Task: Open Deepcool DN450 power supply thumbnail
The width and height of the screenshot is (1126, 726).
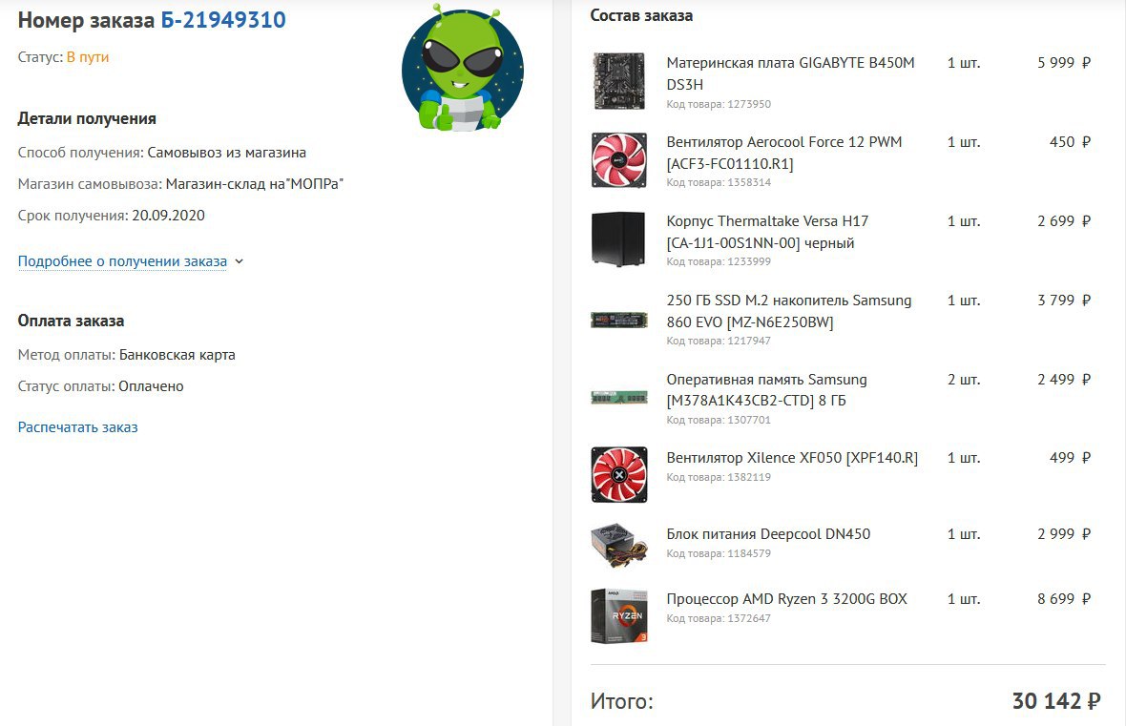Action: (x=619, y=545)
